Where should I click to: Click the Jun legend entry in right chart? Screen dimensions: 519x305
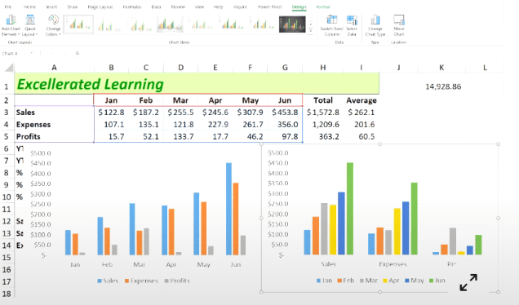point(437,281)
